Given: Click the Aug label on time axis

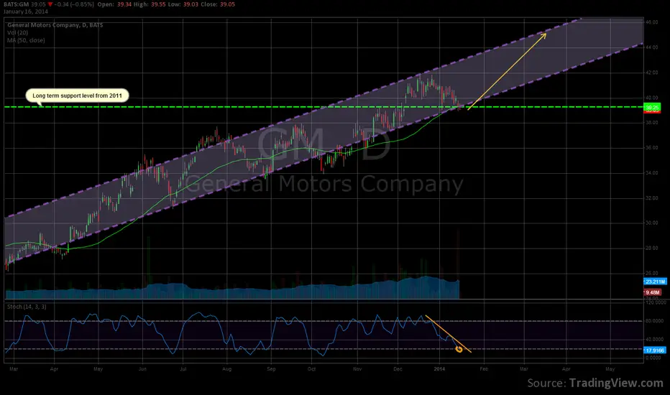Looking at the screenshot, I should click(x=227, y=369).
